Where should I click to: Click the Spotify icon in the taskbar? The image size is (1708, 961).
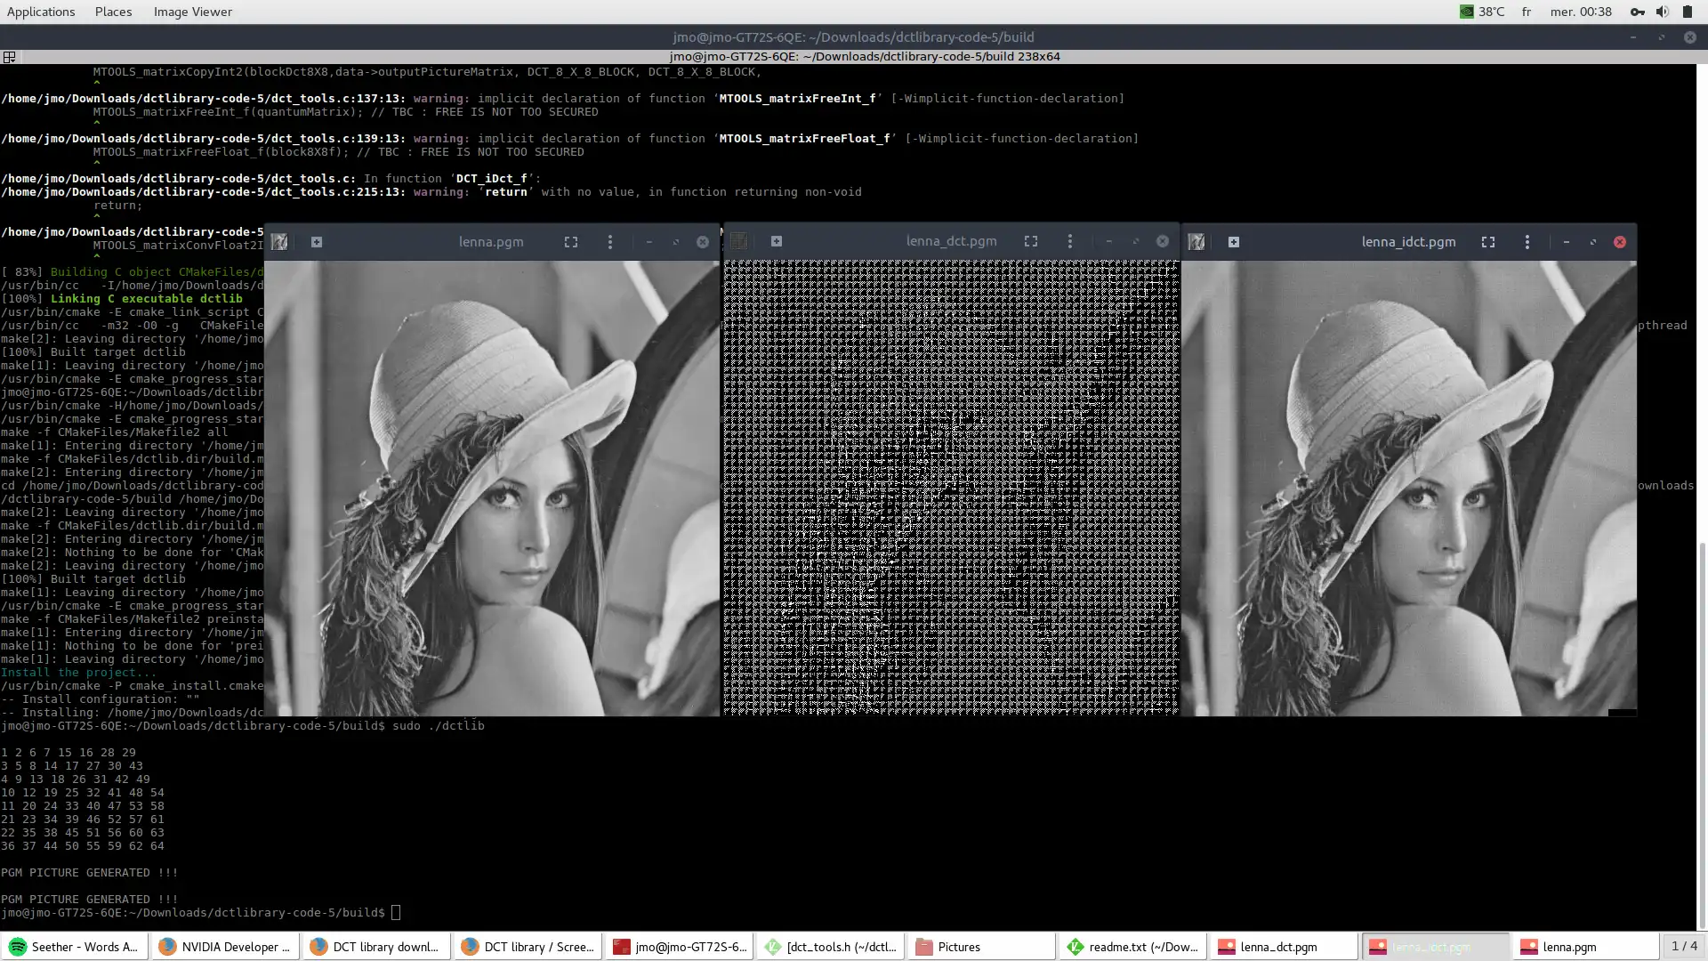18,947
